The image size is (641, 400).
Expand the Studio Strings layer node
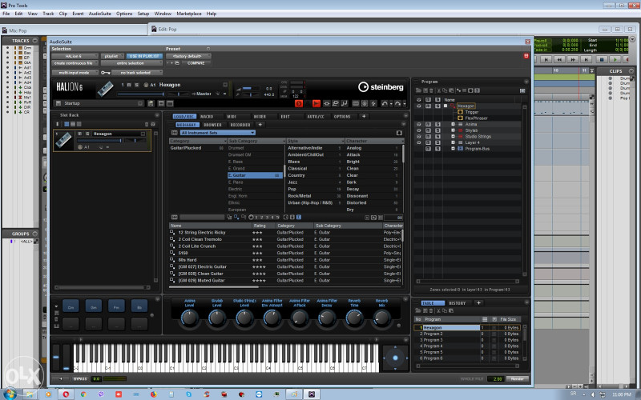click(x=453, y=137)
